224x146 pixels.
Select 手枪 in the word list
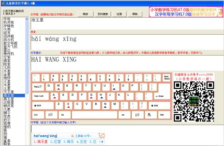(7, 19)
